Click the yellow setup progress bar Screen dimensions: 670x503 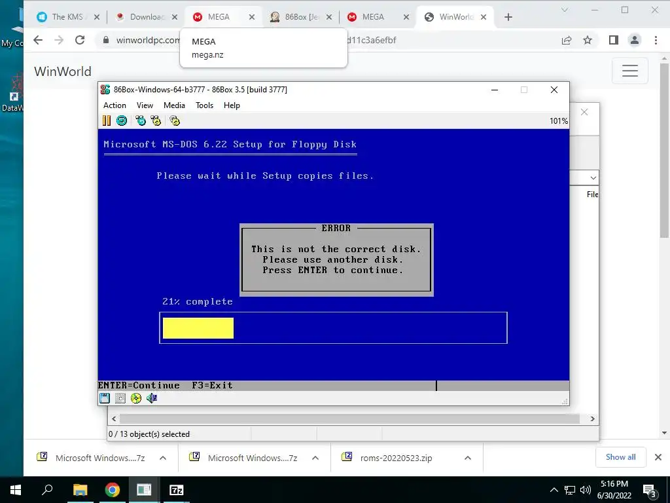pos(198,328)
